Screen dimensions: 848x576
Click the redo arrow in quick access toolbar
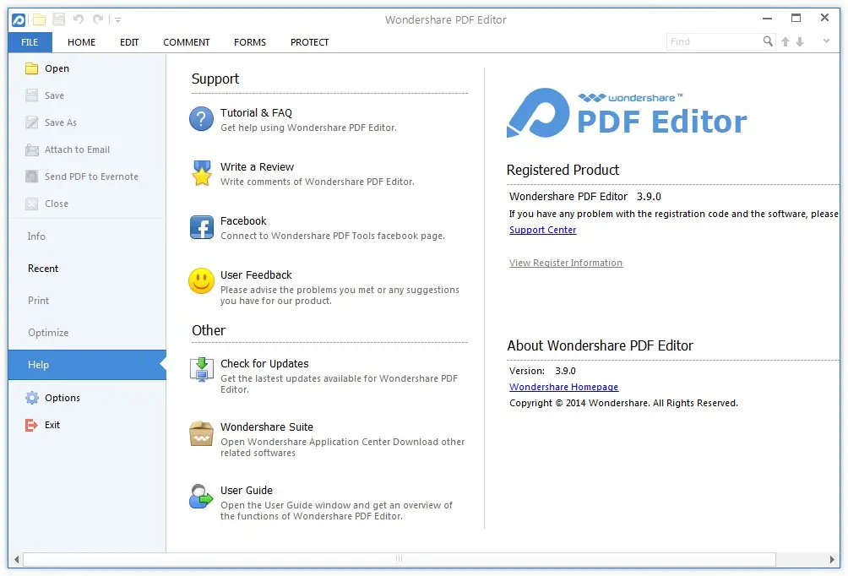point(98,20)
